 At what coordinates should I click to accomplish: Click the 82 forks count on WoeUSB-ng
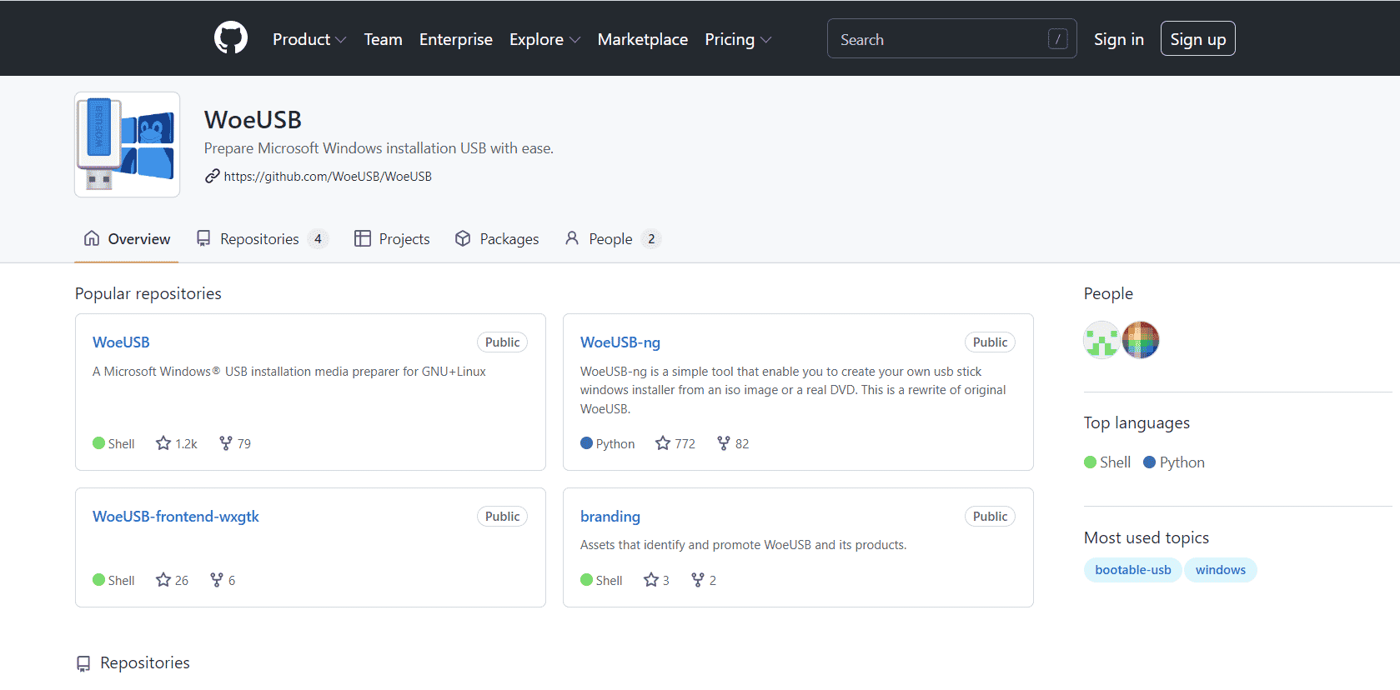(742, 444)
